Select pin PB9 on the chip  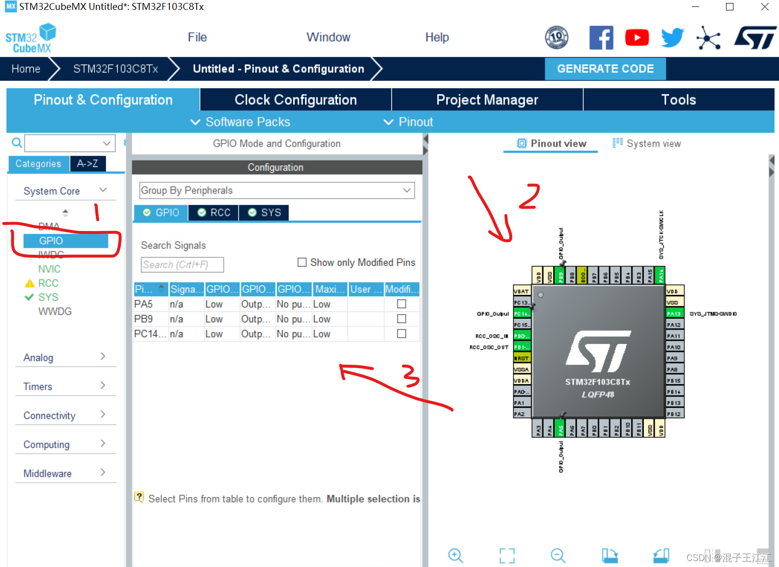pos(561,275)
